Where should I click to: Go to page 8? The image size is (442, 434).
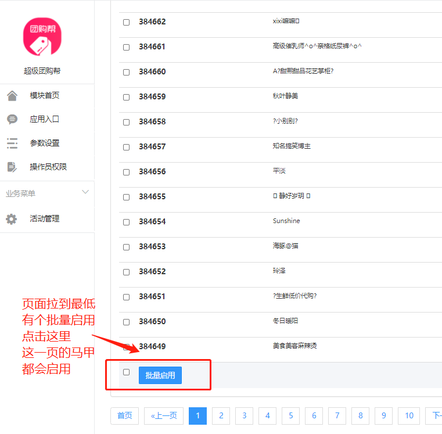click(x=361, y=415)
